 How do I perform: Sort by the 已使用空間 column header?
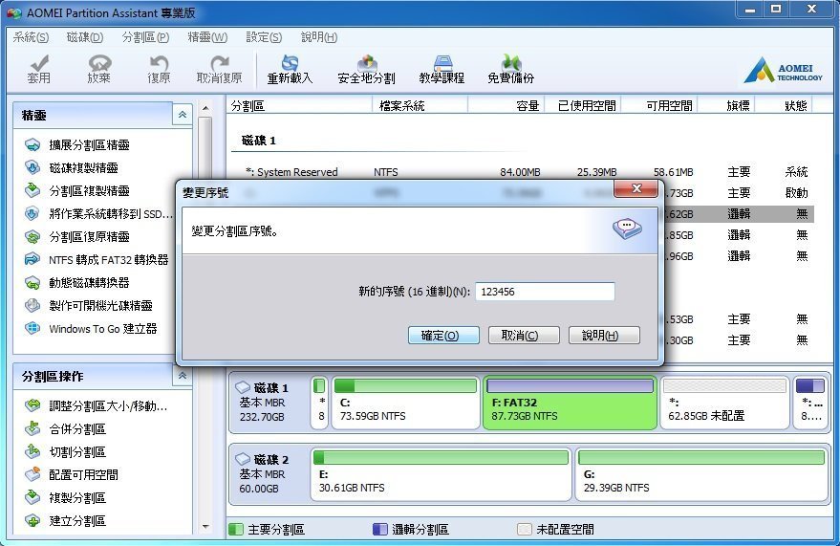coord(583,105)
